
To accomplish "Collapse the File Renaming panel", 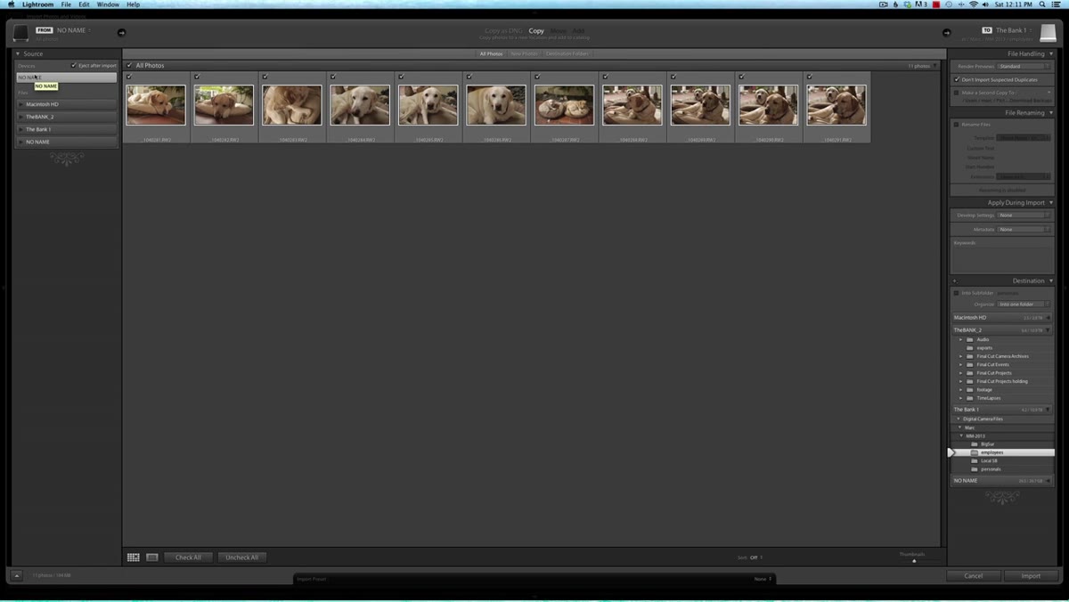I will point(1051,112).
